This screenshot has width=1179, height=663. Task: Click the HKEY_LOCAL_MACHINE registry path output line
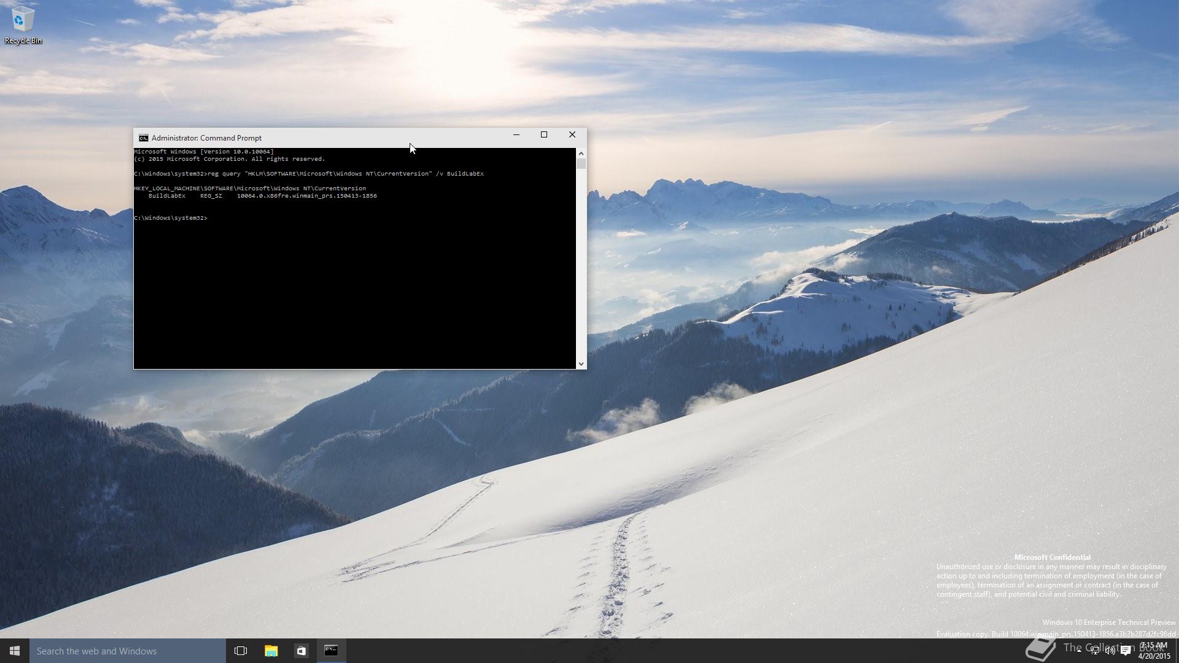click(x=250, y=188)
